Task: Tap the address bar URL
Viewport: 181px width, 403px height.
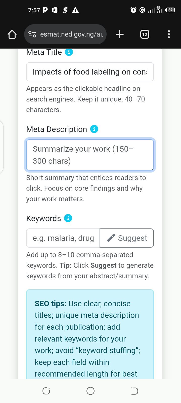Action: [x=71, y=34]
